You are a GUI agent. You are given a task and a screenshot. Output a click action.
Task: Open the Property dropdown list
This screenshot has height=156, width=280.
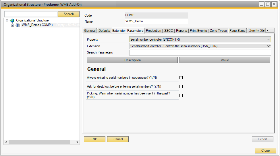[269, 40]
